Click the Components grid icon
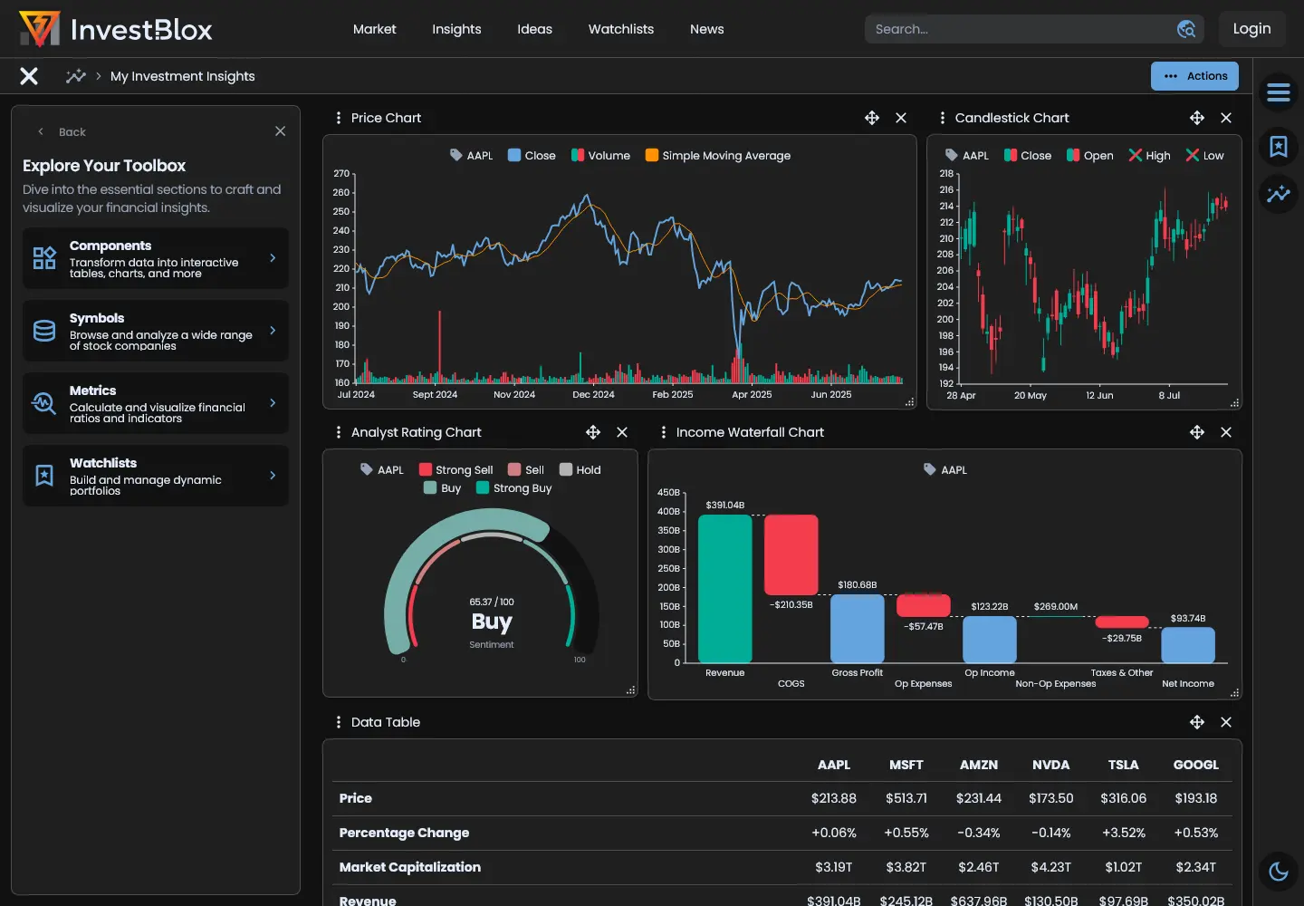1304x906 pixels. 44,258
